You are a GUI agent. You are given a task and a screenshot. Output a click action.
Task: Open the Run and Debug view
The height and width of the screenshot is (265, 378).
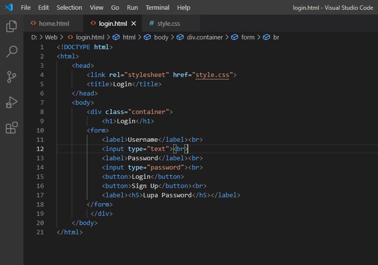tap(12, 102)
